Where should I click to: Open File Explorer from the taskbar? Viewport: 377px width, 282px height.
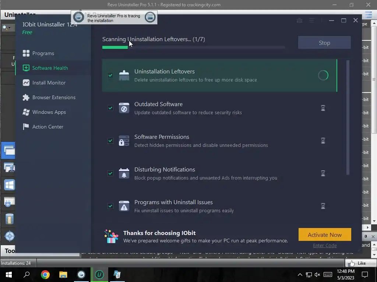[x=63, y=274]
